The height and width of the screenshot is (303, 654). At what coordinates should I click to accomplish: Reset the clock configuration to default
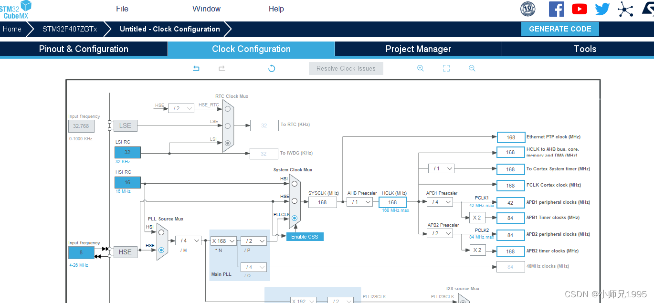[x=271, y=68]
